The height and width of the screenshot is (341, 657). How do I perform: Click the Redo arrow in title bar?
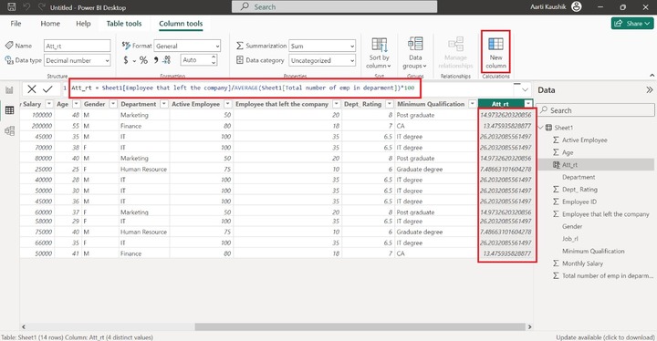click(x=41, y=7)
